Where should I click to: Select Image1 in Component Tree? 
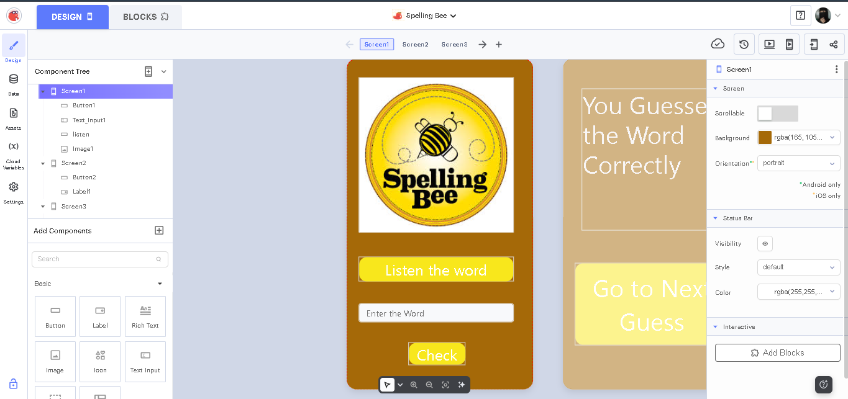(x=83, y=149)
